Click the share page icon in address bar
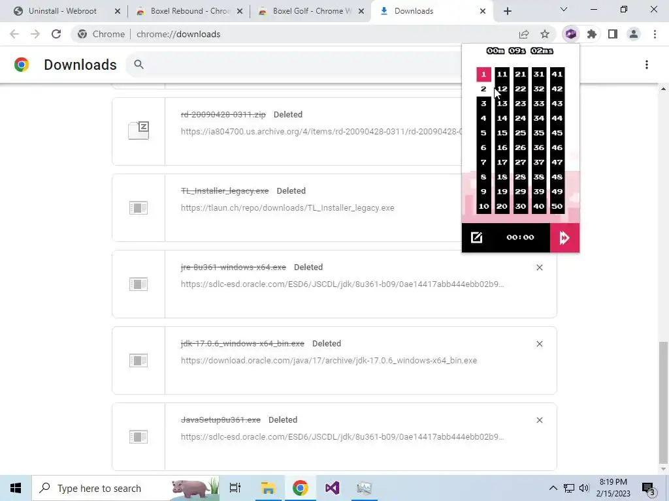669x501 pixels. [524, 34]
